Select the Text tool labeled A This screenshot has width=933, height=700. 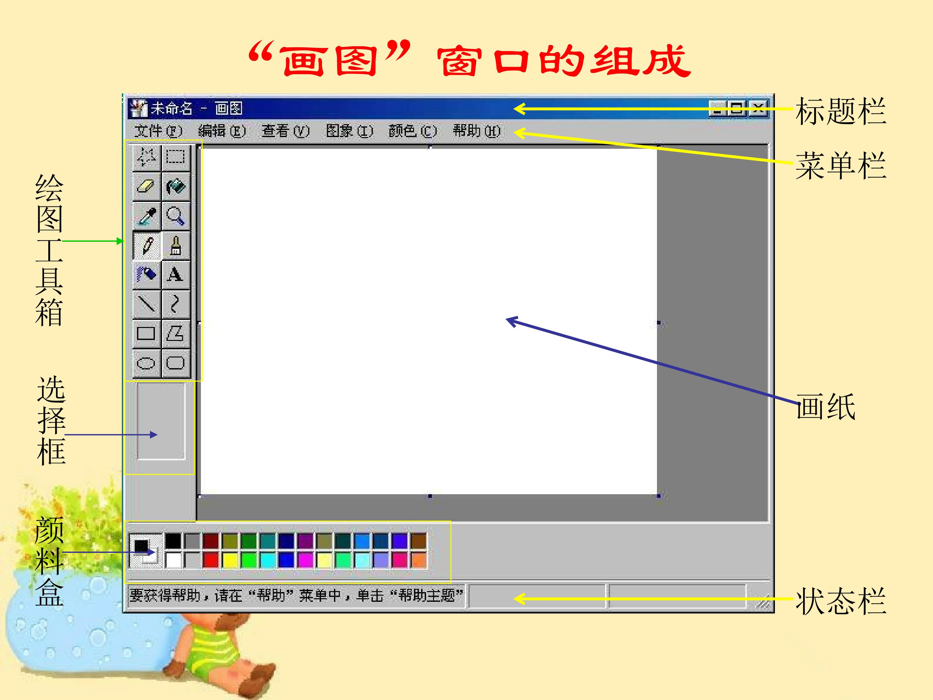point(176,275)
